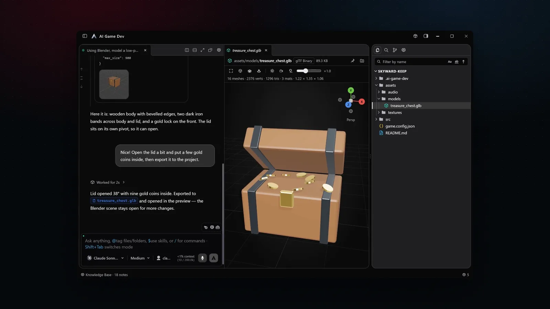Toggle match case Aa filter option

coord(450,62)
